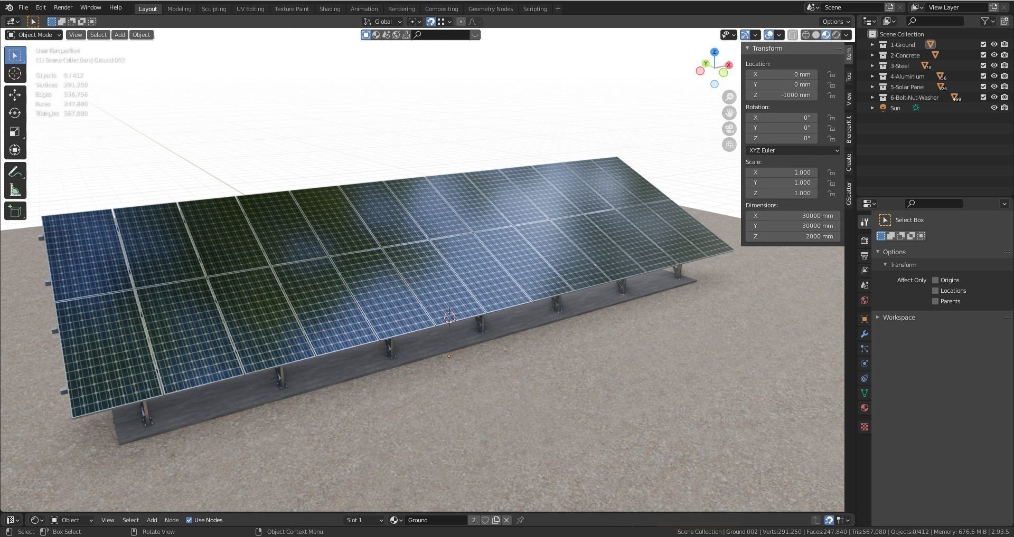
Task: Switch perspective/orthographic grid icon
Action: [729, 145]
